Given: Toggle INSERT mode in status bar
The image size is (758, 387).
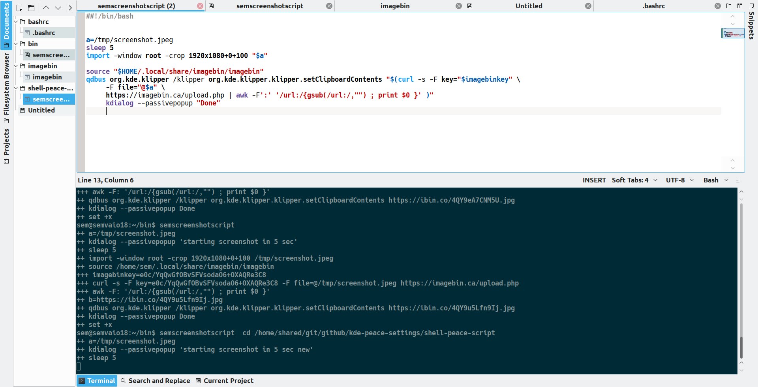Looking at the screenshot, I should point(594,180).
